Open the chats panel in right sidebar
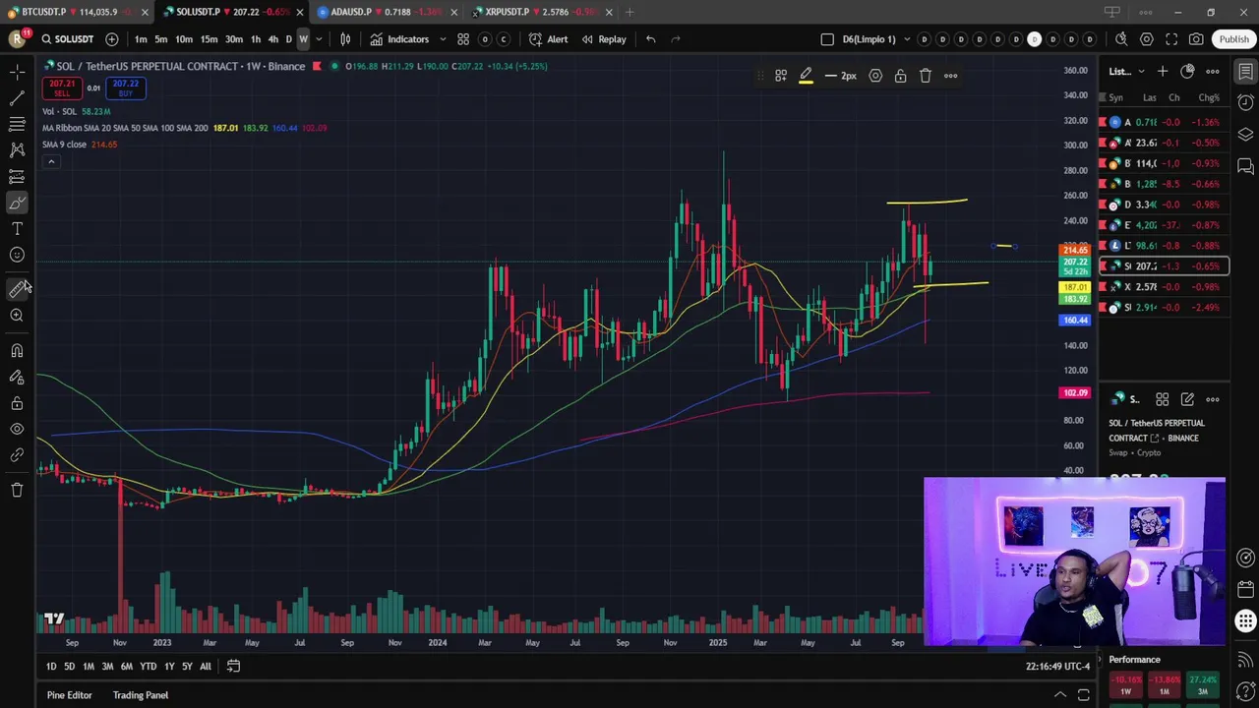 [1245, 166]
